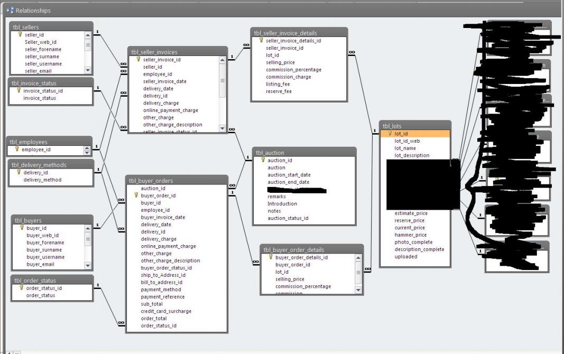Click the scrollbar thumb in tbl_sellers
The height and width of the screenshot is (354, 564).
coord(88,45)
